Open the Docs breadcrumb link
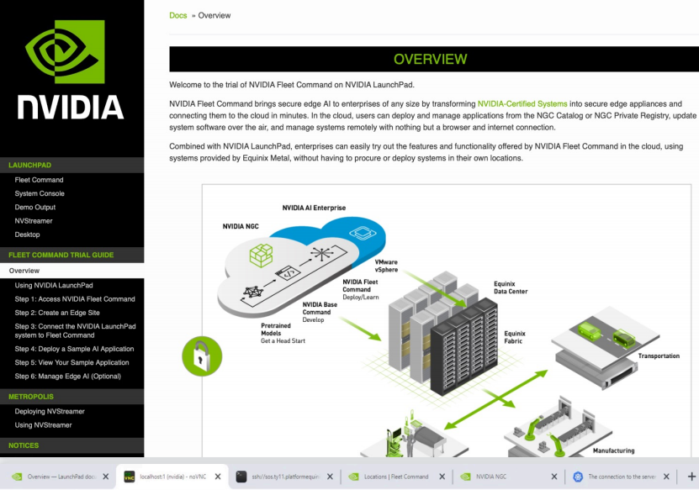Viewport: 699px width, 490px height. coord(177,15)
